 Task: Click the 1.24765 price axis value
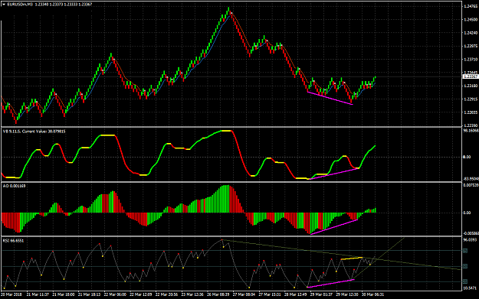pos(471,6)
